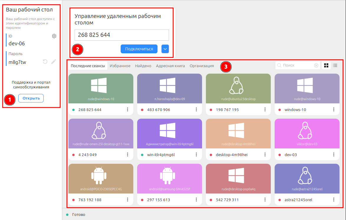This screenshot has height=220, width=346.
Task: Click green status indicator beside Готово
Action: click(x=67, y=214)
